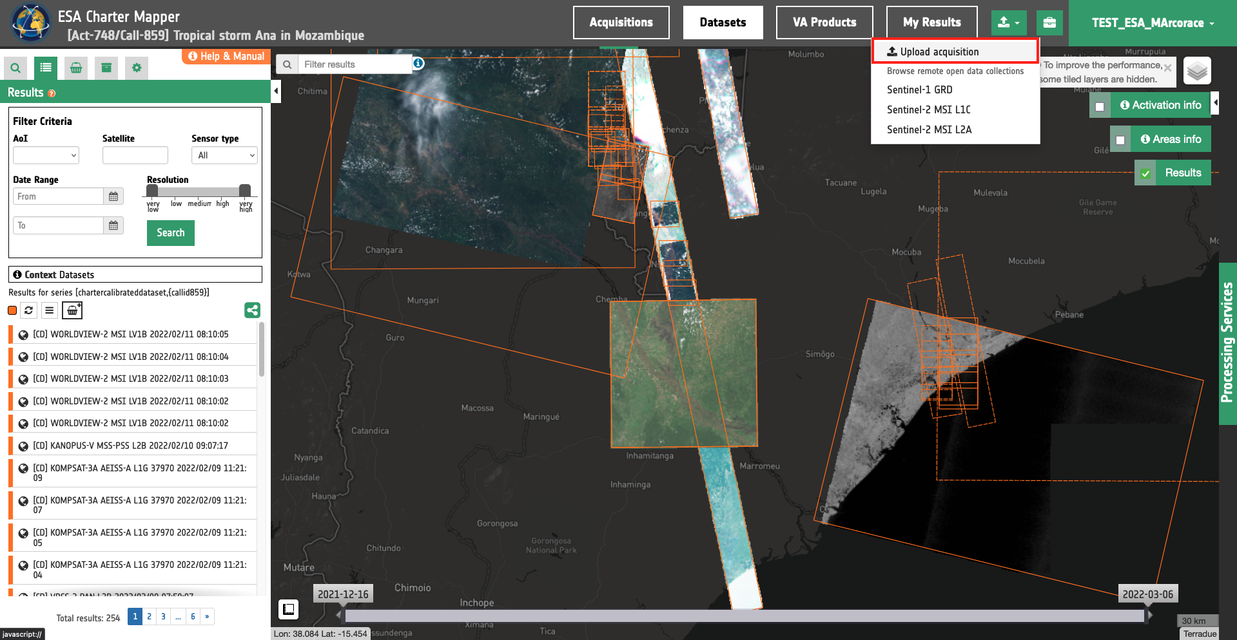Toggle the orange select-all results box
1237x640 pixels.
pyautogui.click(x=12, y=310)
